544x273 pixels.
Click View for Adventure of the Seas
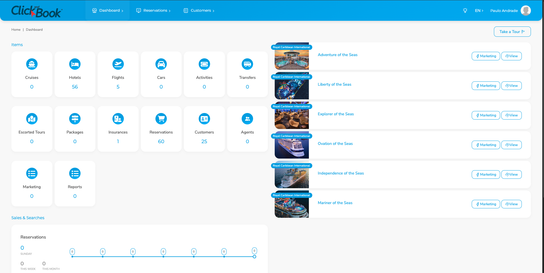(x=511, y=56)
